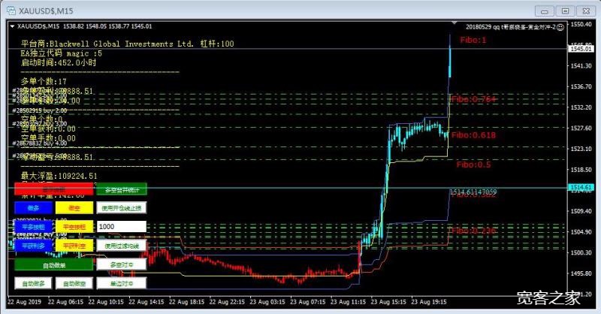The width and height of the screenshot is (601, 314).
Task: Click the yellow 平空按钮 close-shorts button
Action: pyautogui.click(x=74, y=227)
